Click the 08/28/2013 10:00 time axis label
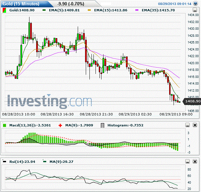This screenshot has width=201, height=192. (18, 114)
